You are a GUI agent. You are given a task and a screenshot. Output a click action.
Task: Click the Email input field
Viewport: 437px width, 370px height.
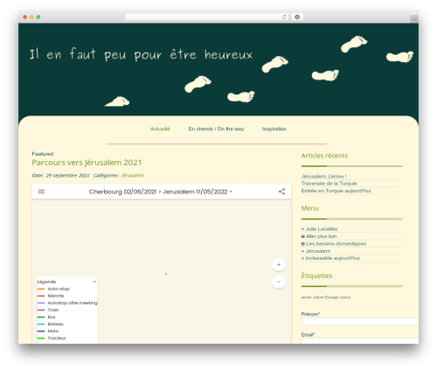coord(360,341)
